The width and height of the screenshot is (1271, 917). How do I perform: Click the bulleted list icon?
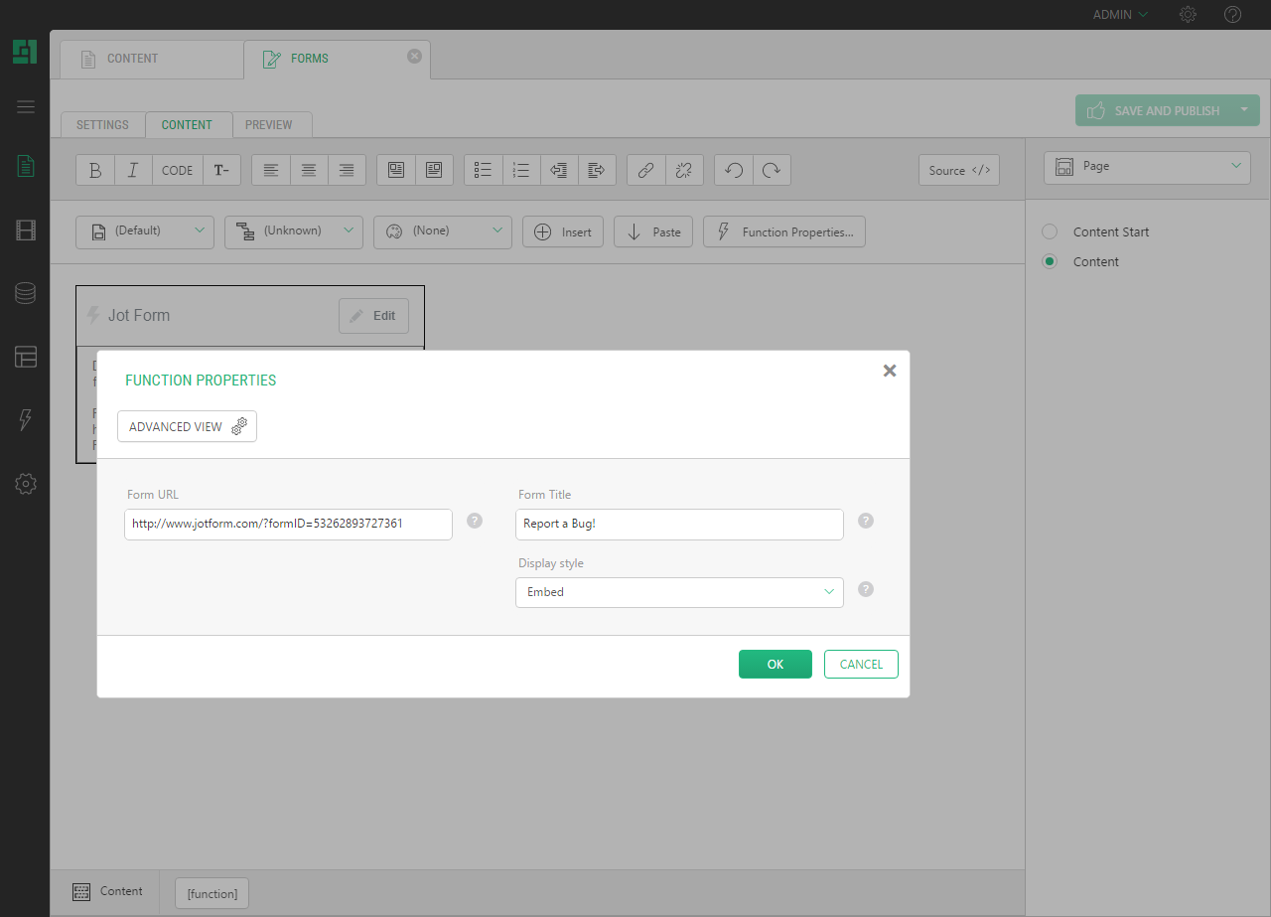click(484, 170)
